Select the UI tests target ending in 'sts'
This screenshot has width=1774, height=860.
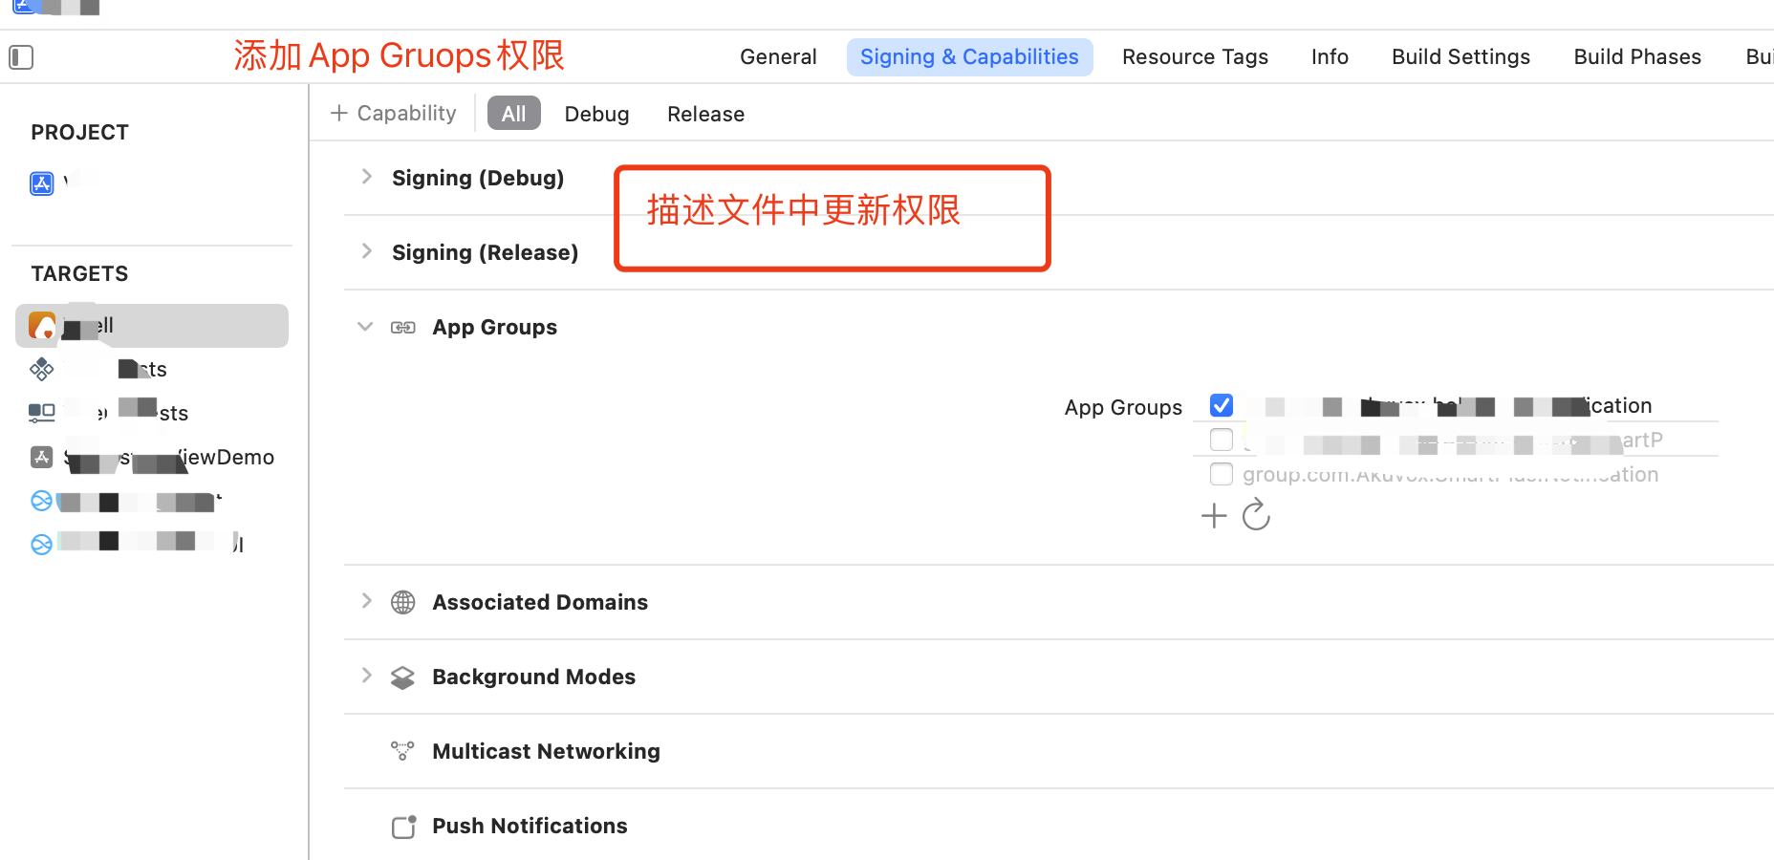[152, 413]
